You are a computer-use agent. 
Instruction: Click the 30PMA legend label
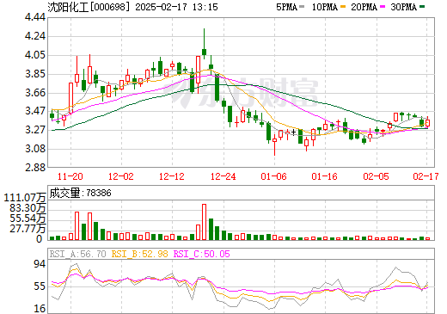(x=403, y=7)
